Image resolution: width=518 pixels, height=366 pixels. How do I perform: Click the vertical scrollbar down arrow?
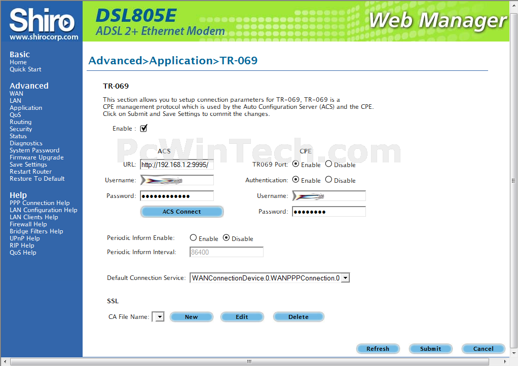(514, 353)
